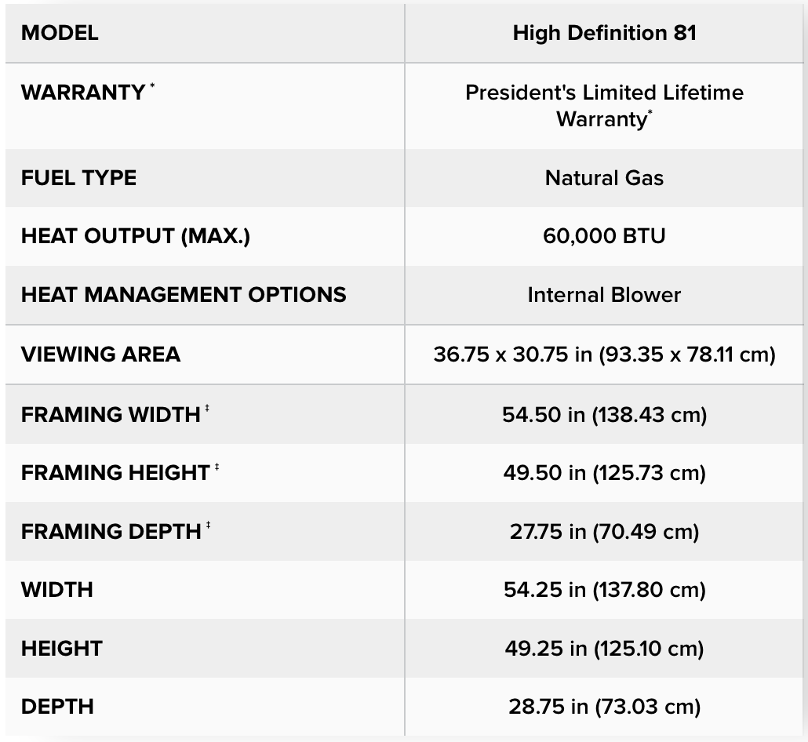Click the High Definition 81 model name

coord(604,33)
